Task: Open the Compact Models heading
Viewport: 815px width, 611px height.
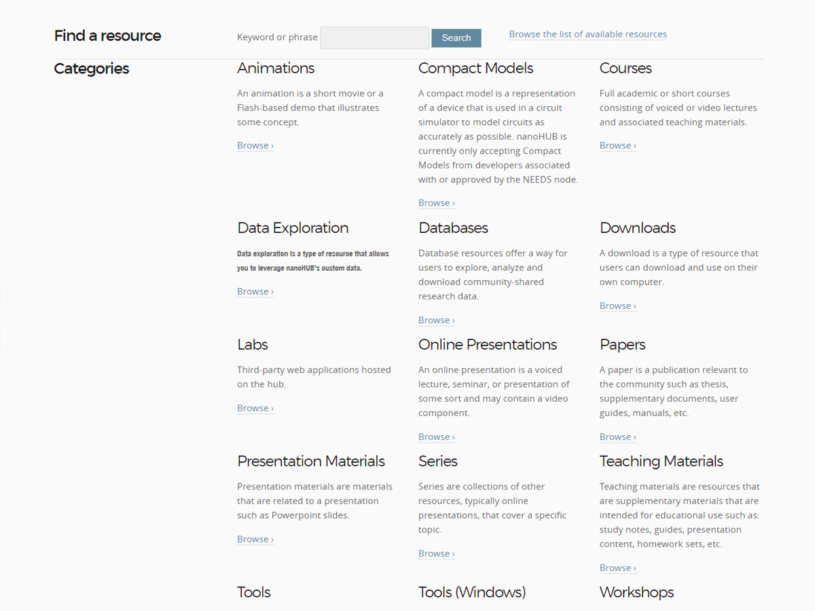Action: click(475, 69)
